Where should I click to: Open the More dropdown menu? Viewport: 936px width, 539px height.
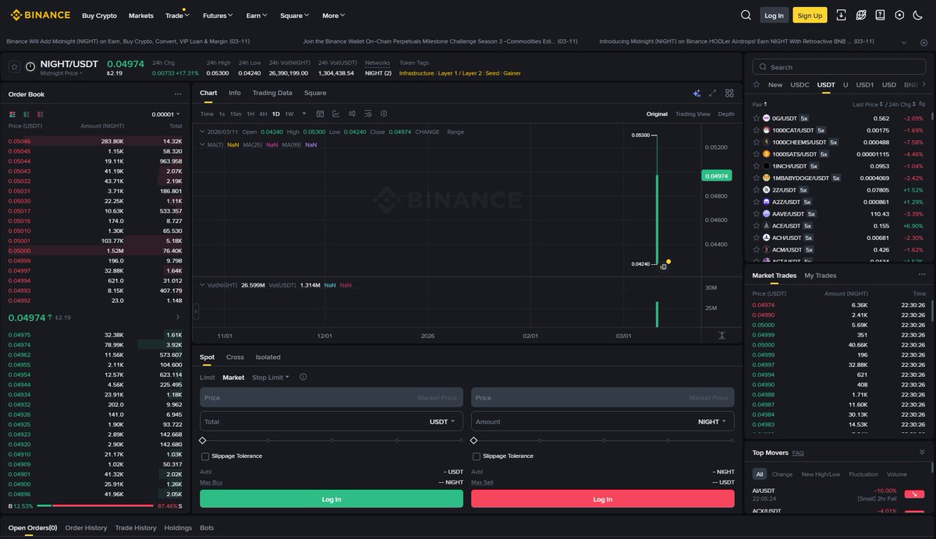click(x=333, y=16)
